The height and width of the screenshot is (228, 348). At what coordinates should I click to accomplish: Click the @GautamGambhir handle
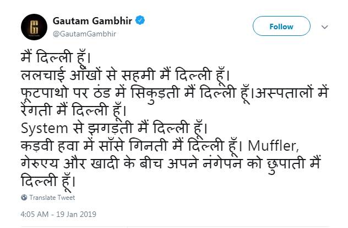click(x=84, y=34)
